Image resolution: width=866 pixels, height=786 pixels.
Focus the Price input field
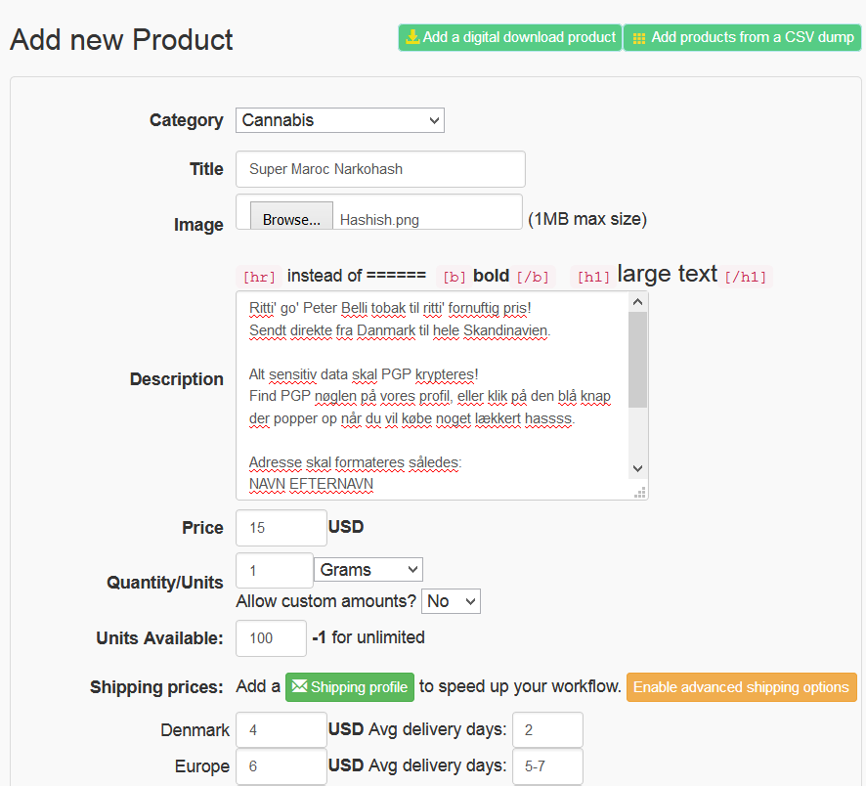click(281, 528)
